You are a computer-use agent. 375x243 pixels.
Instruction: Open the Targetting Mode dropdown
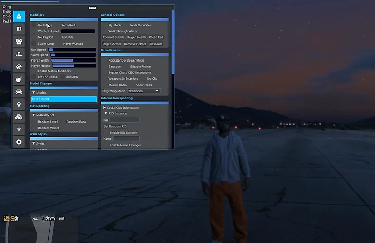coord(144,91)
